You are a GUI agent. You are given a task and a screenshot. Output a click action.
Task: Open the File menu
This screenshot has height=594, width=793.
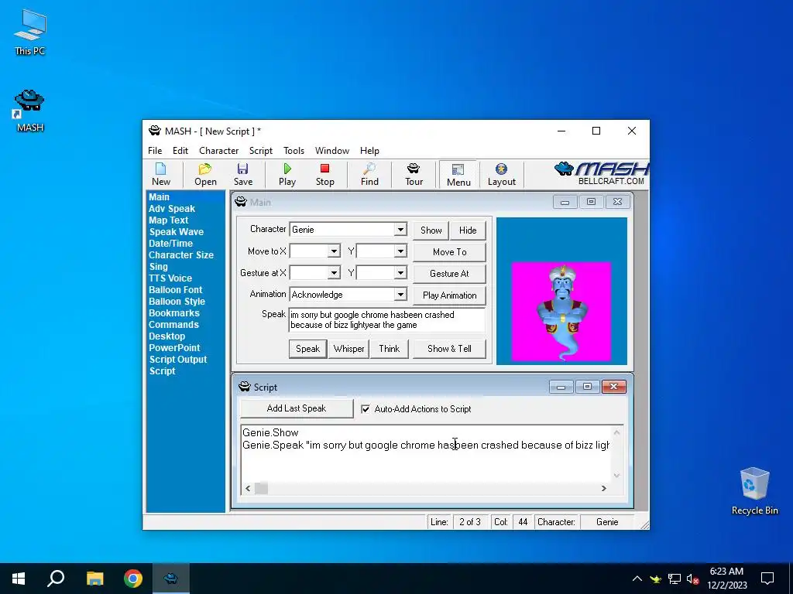point(155,151)
